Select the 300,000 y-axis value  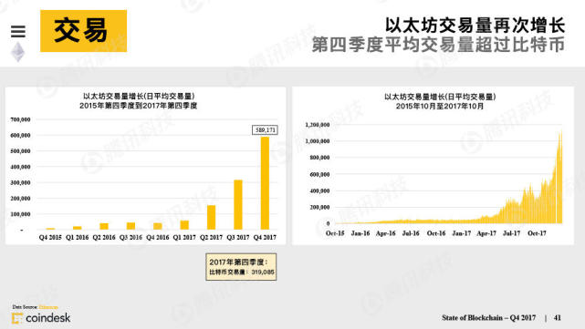pos(20,182)
